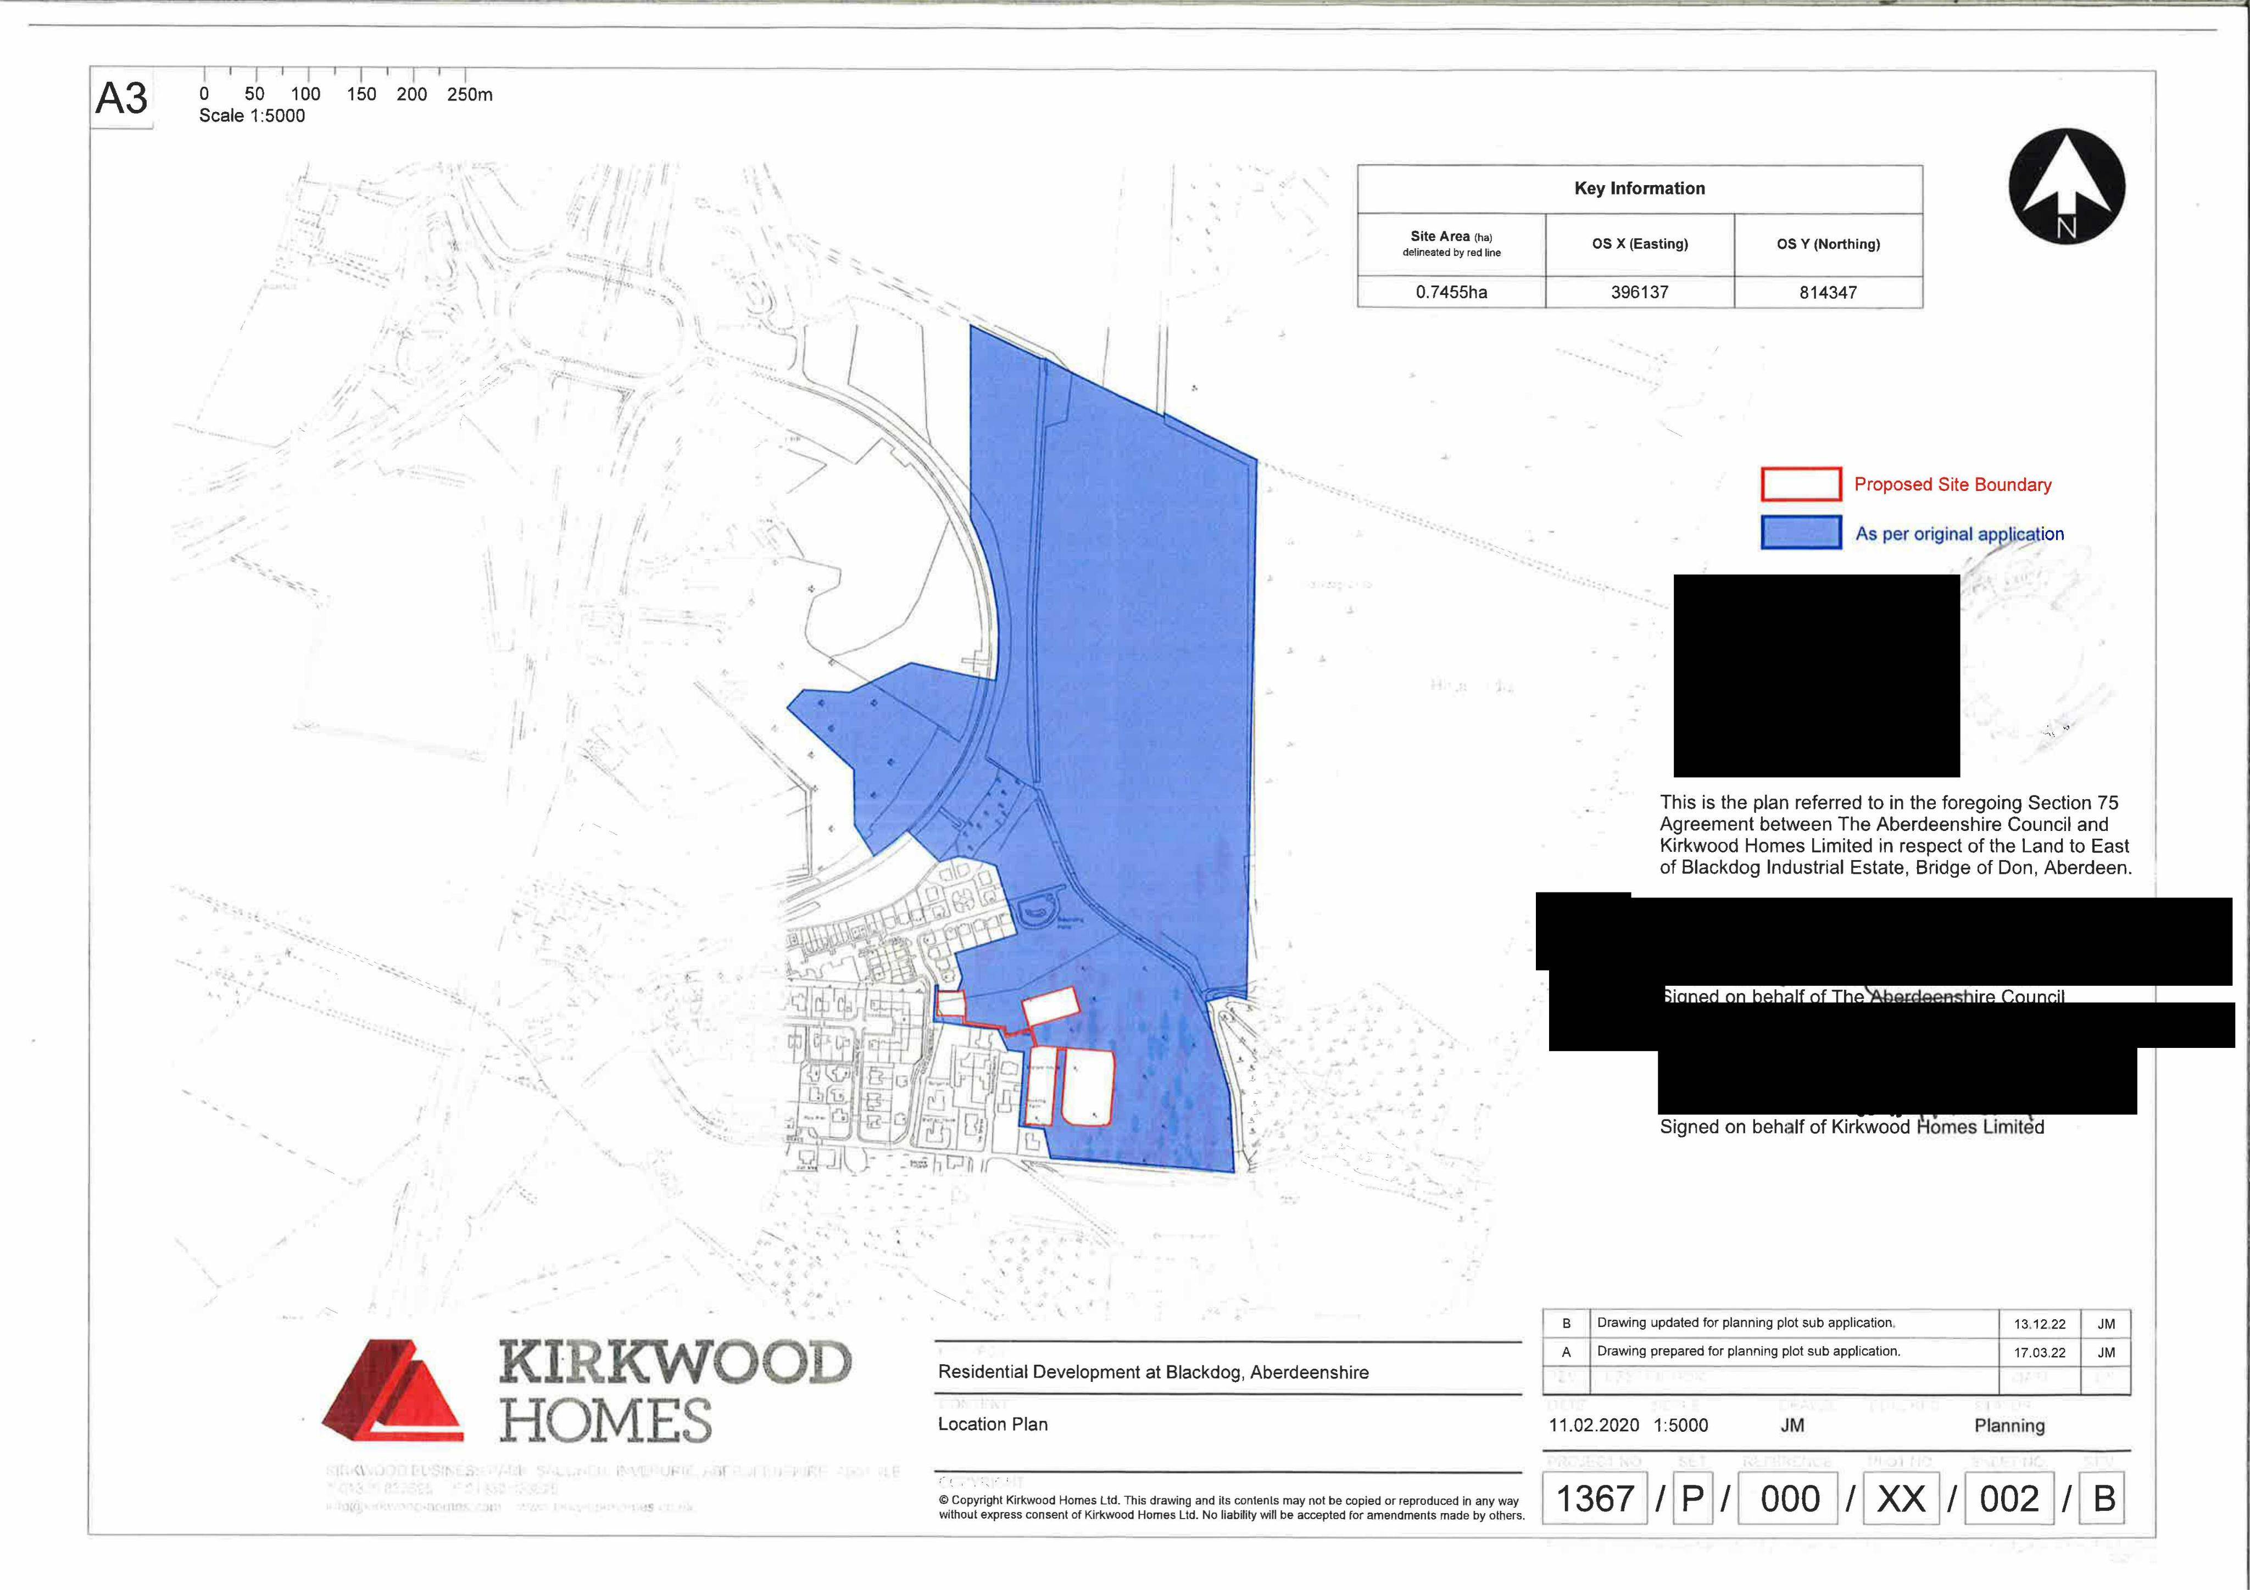Viewport: 2250px width, 1590px height.
Task: Click the drawing date '11.02.2020'
Action: pos(1594,1425)
